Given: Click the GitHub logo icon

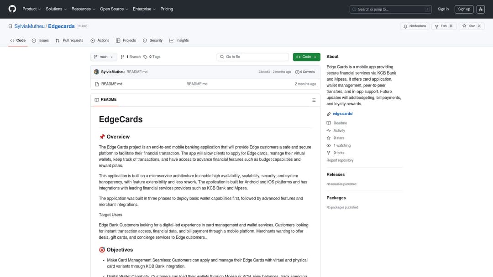Looking at the screenshot, I should pos(12,9).
